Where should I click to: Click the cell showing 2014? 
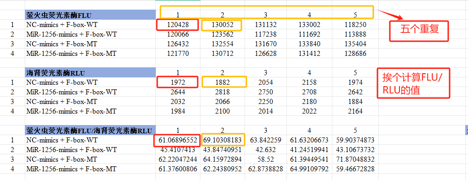(x=266, y=112)
